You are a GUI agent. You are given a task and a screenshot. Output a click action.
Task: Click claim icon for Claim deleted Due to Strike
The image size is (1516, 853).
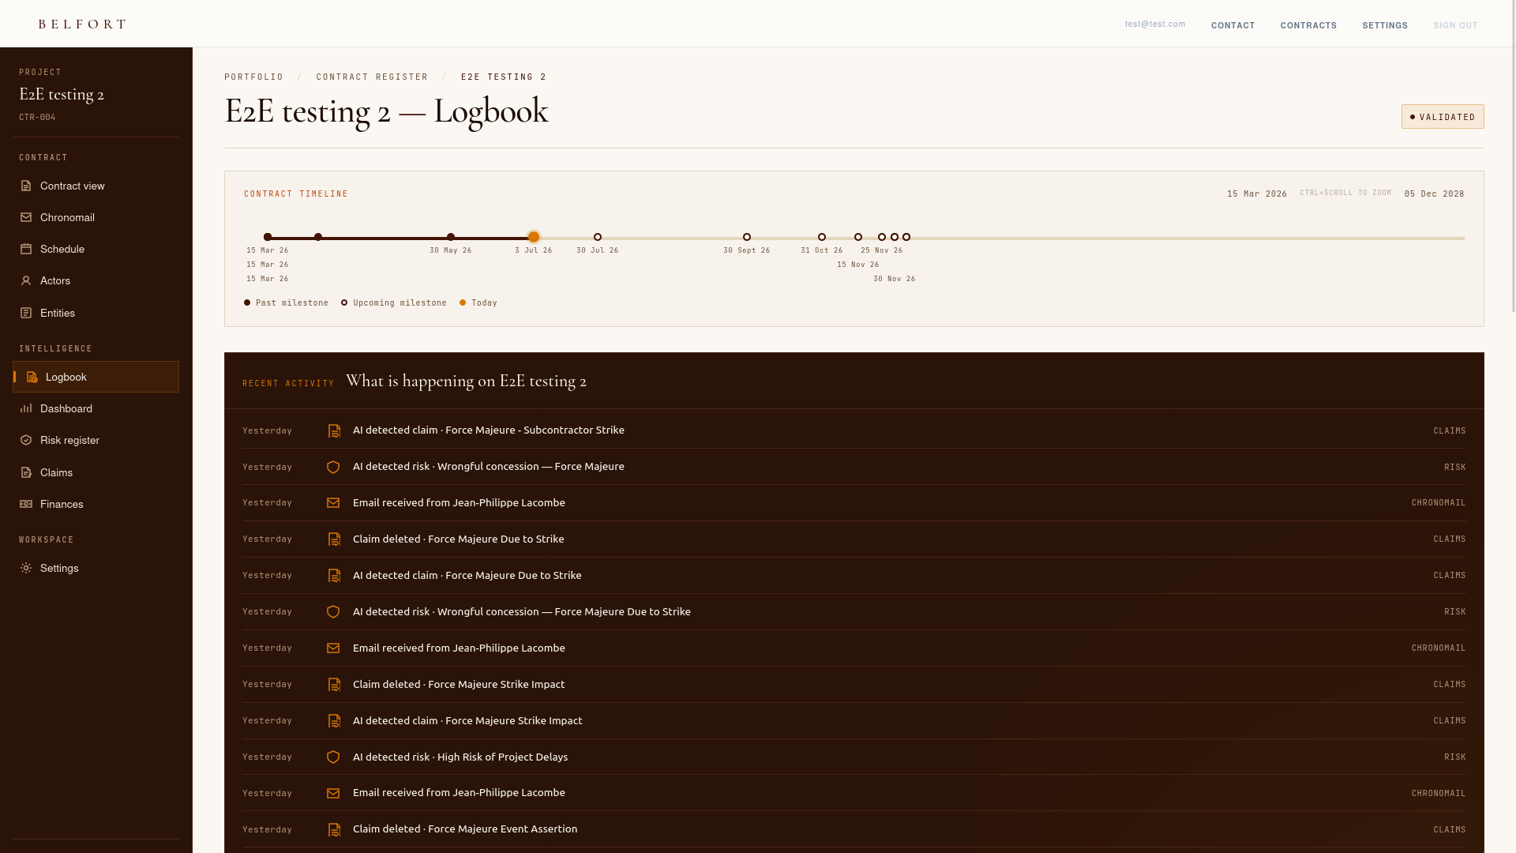[x=334, y=539]
